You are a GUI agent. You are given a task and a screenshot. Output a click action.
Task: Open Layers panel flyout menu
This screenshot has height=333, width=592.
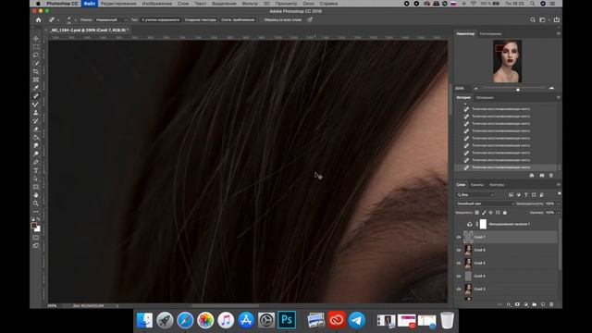tap(559, 185)
